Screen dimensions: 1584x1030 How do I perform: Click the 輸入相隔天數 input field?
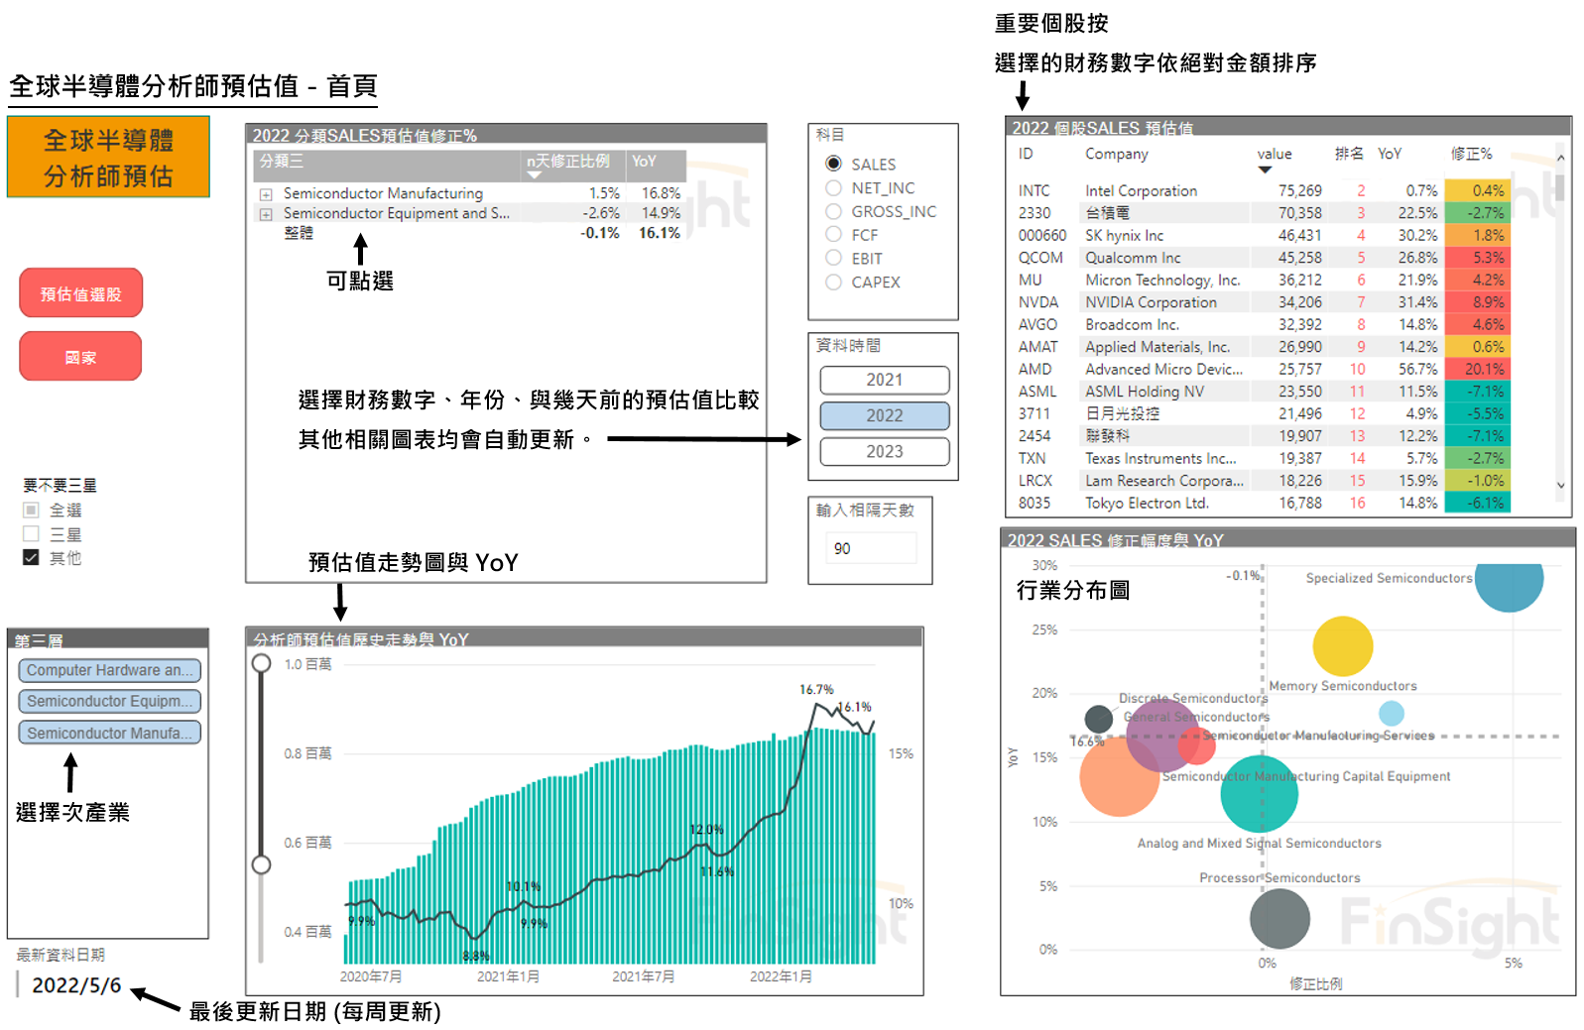click(x=870, y=548)
